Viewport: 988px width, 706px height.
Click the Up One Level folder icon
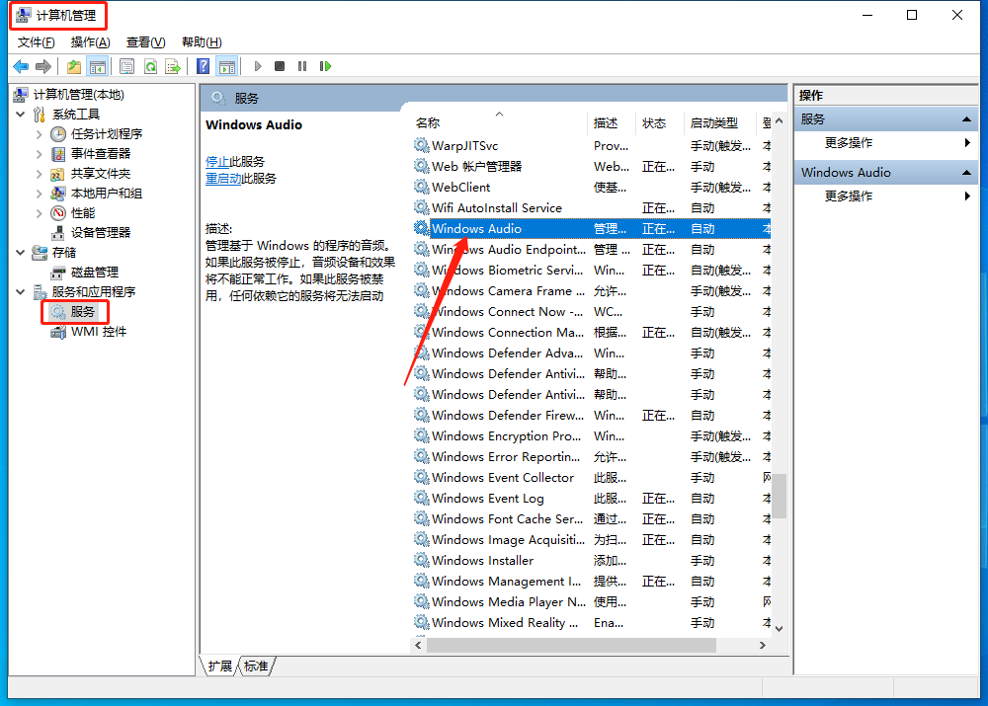pos(74,66)
